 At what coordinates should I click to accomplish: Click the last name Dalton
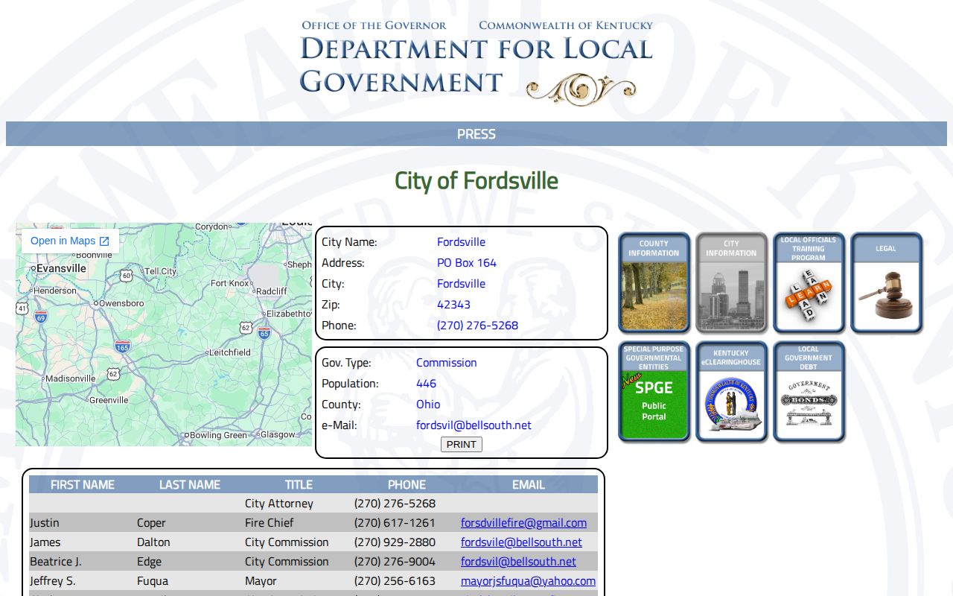click(153, 542)
